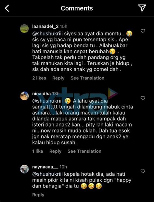The image size is (154, 202).
Task: View the 2 likes on laanaadel_2's comment
Action: pyautogui.click(x=39, y=78)
